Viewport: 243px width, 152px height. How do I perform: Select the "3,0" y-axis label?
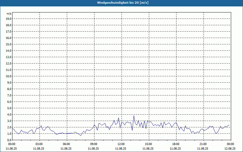tap(9, 121)
